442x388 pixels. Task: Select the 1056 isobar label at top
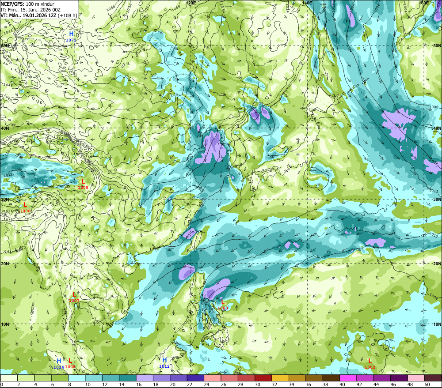point(111,8)
